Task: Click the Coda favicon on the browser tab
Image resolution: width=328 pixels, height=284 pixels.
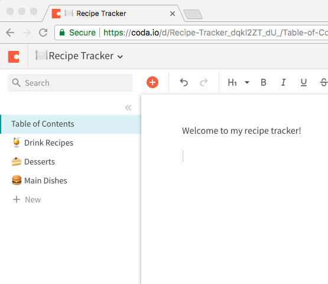Action: [56, 14]
